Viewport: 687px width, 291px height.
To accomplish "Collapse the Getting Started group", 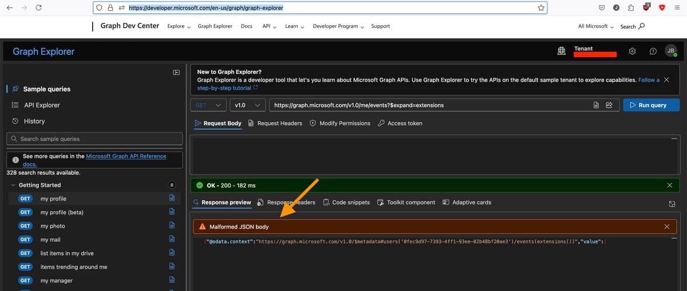I will pos(13,185).
